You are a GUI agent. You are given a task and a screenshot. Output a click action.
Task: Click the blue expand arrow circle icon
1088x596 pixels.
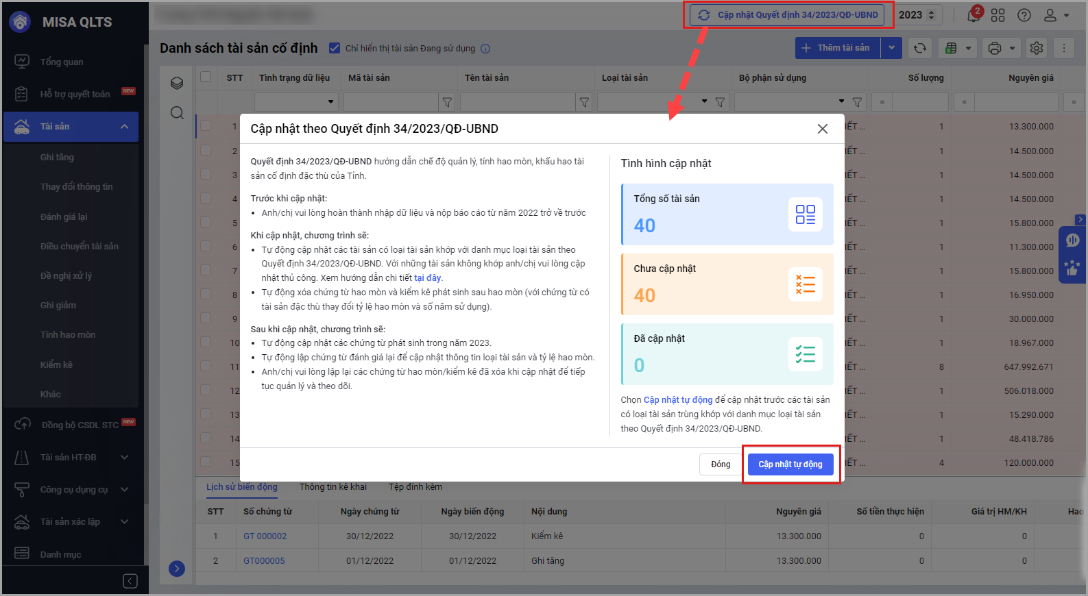pos(177,569)
